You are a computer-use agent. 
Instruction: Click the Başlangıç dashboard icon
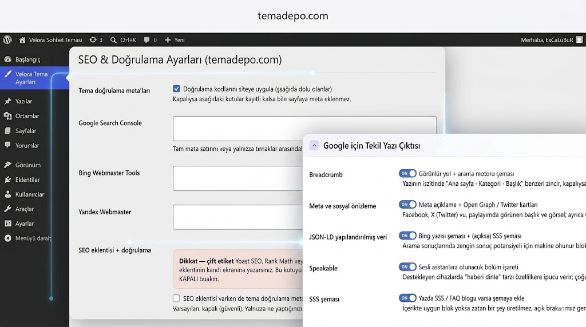coord(8,59)
